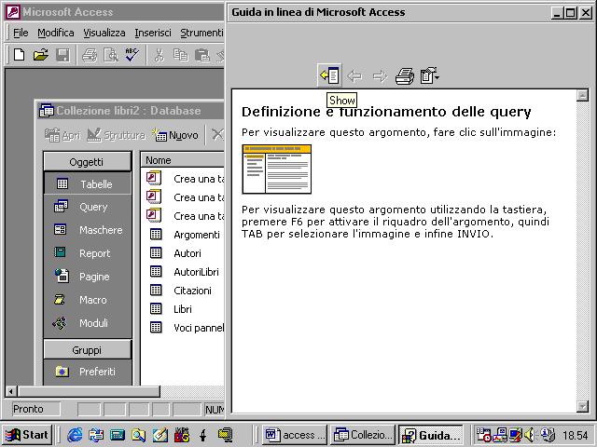
Task: Select the Citazioni table
Action: [x=180, y=291]
